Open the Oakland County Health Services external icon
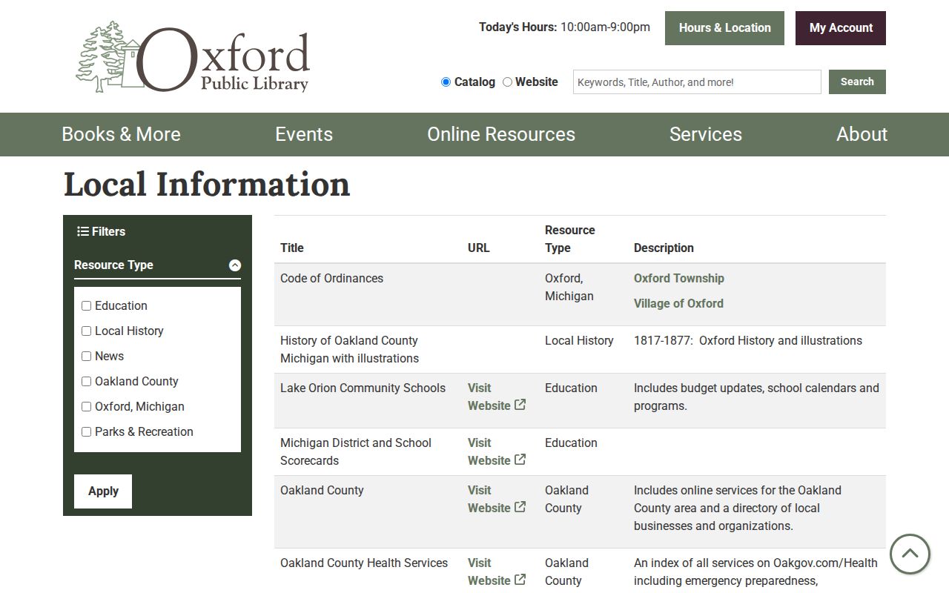Image resolution: width=949 pixels, height=593 pixels. [520, 580]
